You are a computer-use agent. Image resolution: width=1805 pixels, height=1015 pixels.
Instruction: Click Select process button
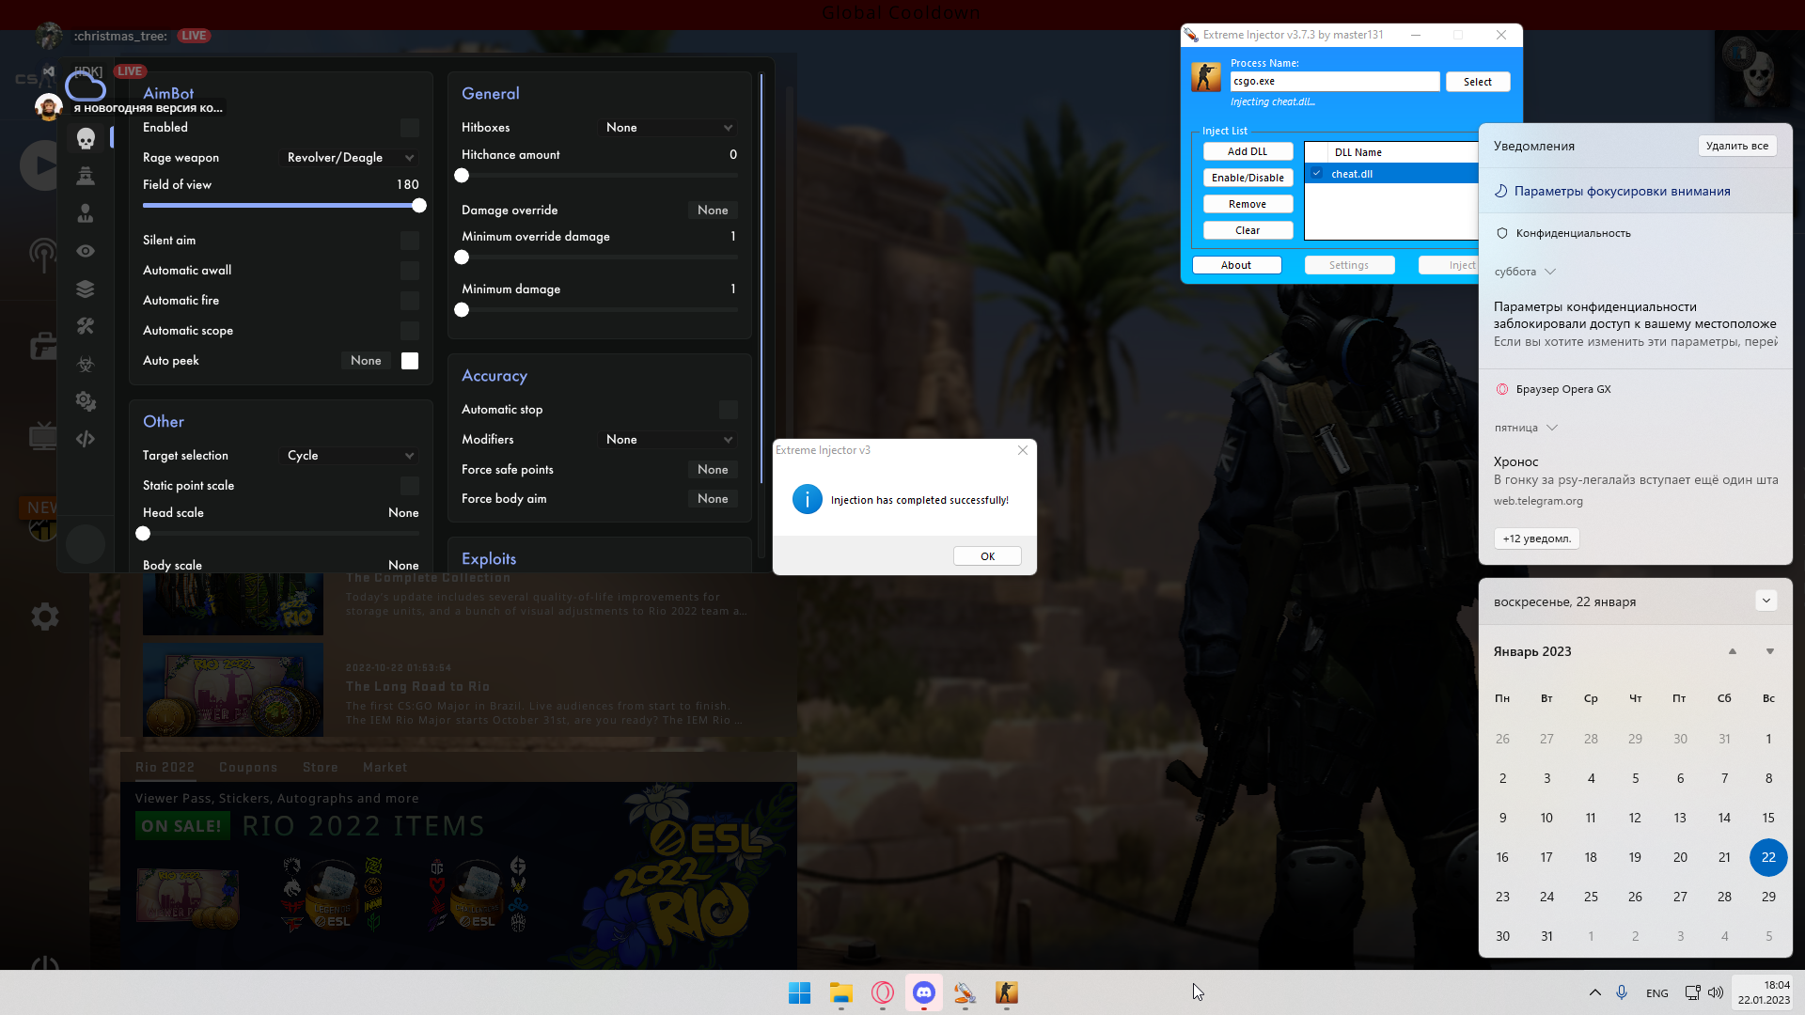click(1478, 82)
